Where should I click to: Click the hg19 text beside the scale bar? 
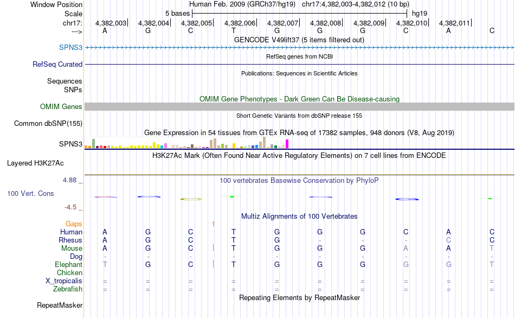tap(420, 14)
